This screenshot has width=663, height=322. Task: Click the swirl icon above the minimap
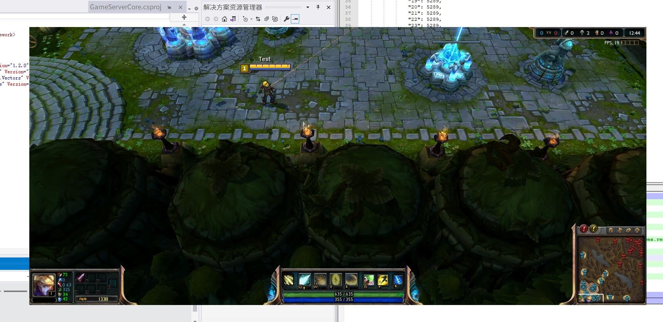pos(637,230)
